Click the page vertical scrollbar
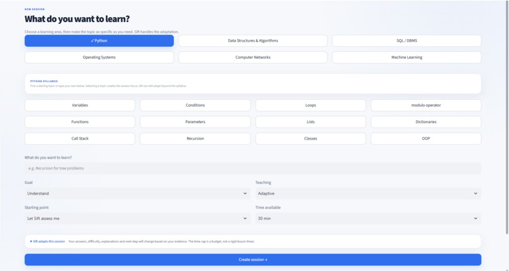This screenshot has width=509, height=271. (x=507, y=117)
